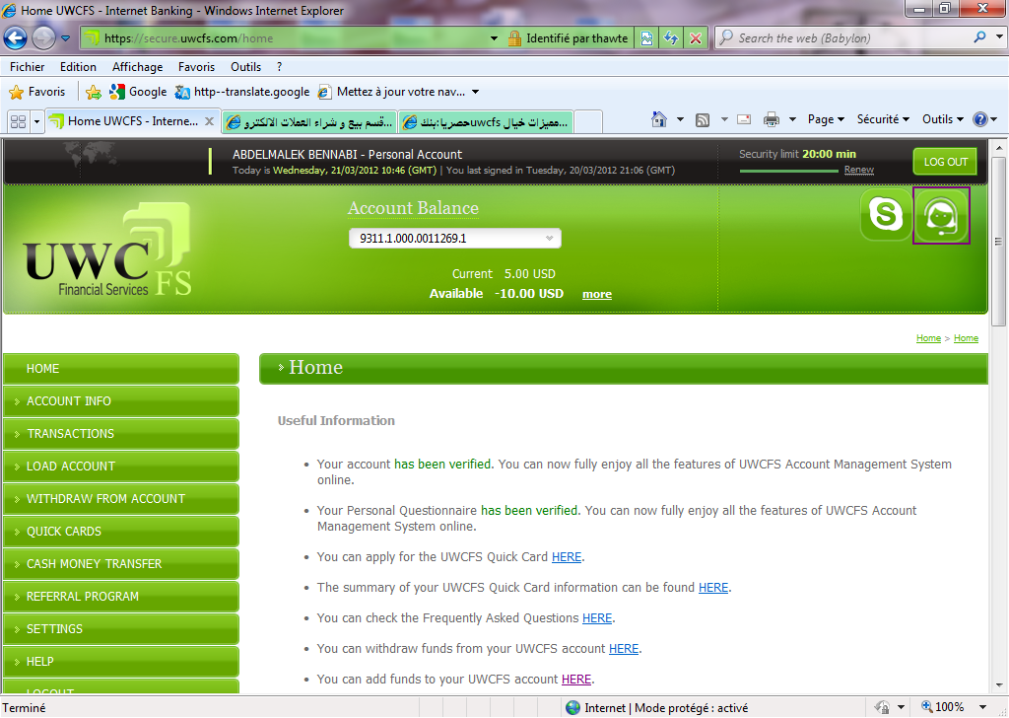Open the tab list dropdown arrow

coord(36,121)
